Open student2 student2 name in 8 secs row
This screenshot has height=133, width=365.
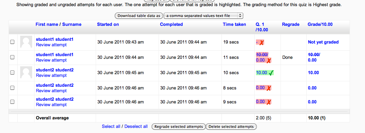(x=54, y=85)
